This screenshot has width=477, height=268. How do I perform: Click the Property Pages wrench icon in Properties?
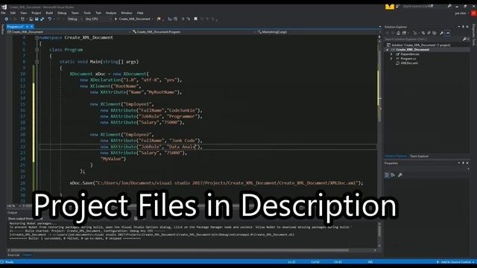400,175
